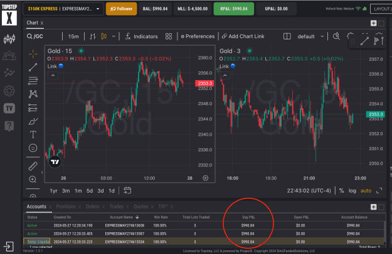Click the bar chart style icon
392x254 pixels.
[x=93, y=36]
